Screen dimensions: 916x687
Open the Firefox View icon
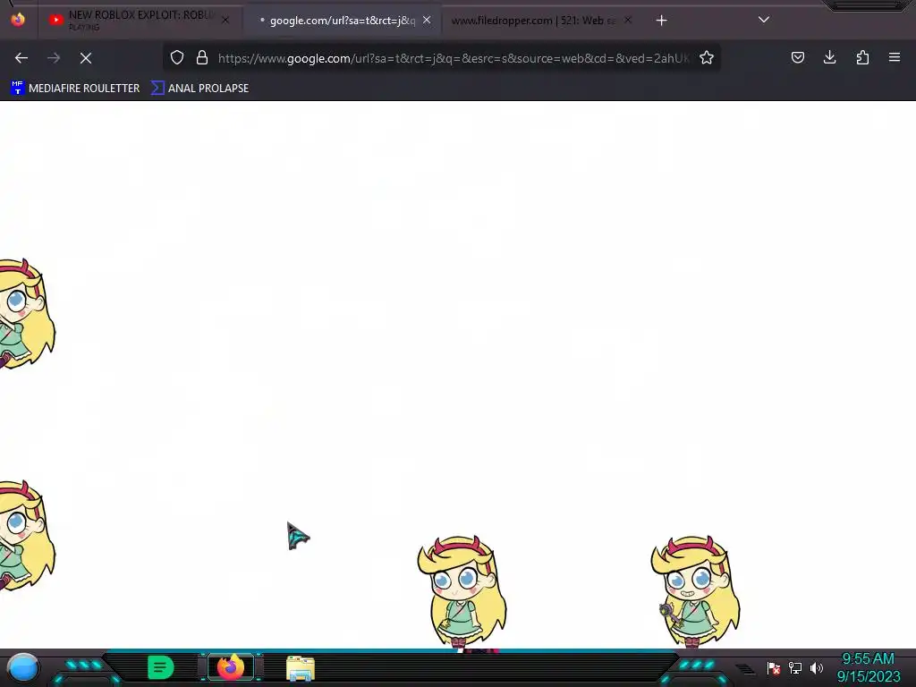point(18,20)
